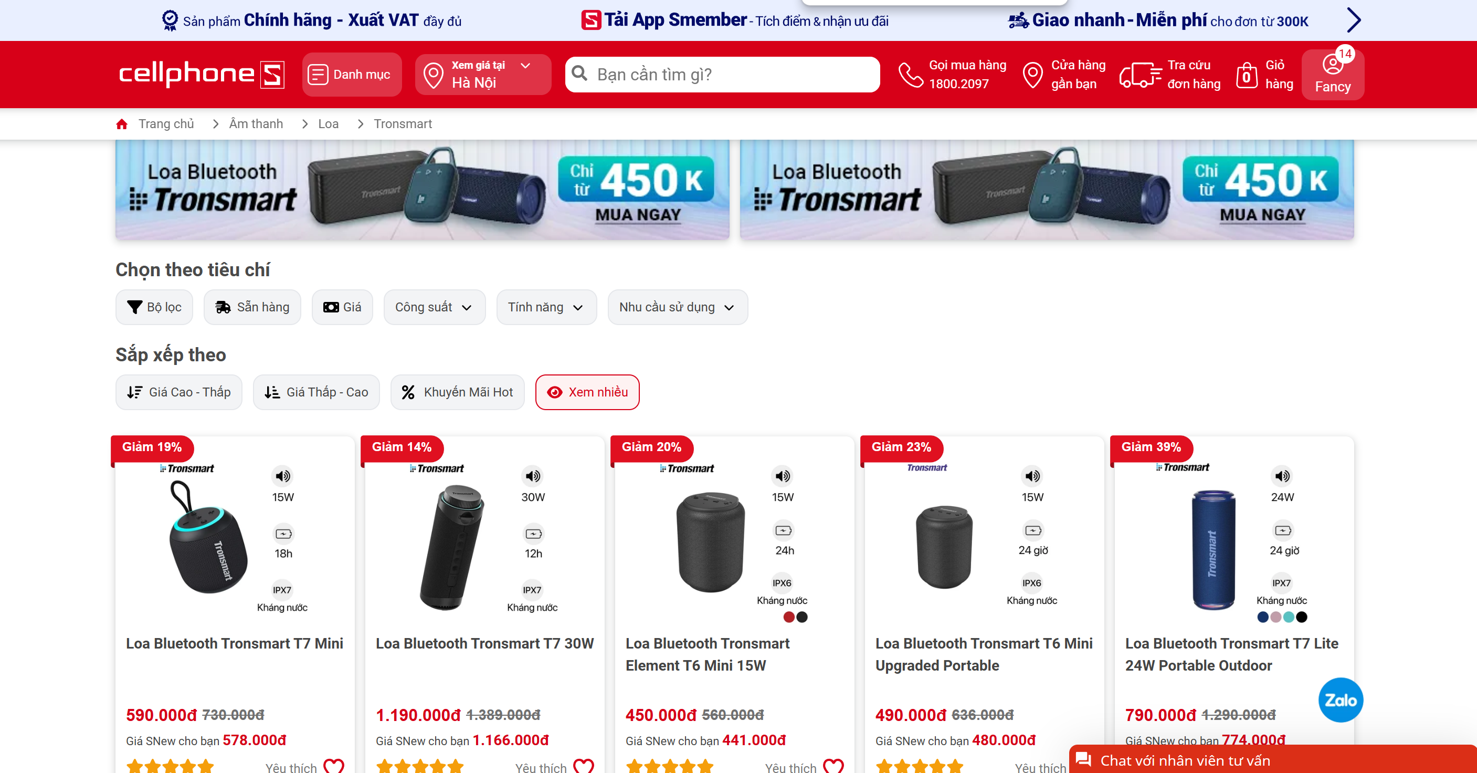The width and height of the screenshot is (1477, 773).
Task: Sort by Giá Thấp - Cao
Action: pyautogui.click(x=316, y=392)
